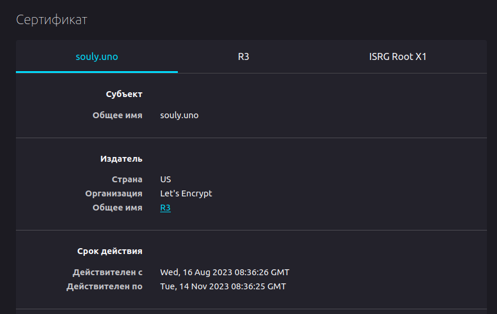Image resolution: width=497 pixels, height=314 pixels.
Task: Click the souly.uno subject common name value
Action: pos(179,115)
